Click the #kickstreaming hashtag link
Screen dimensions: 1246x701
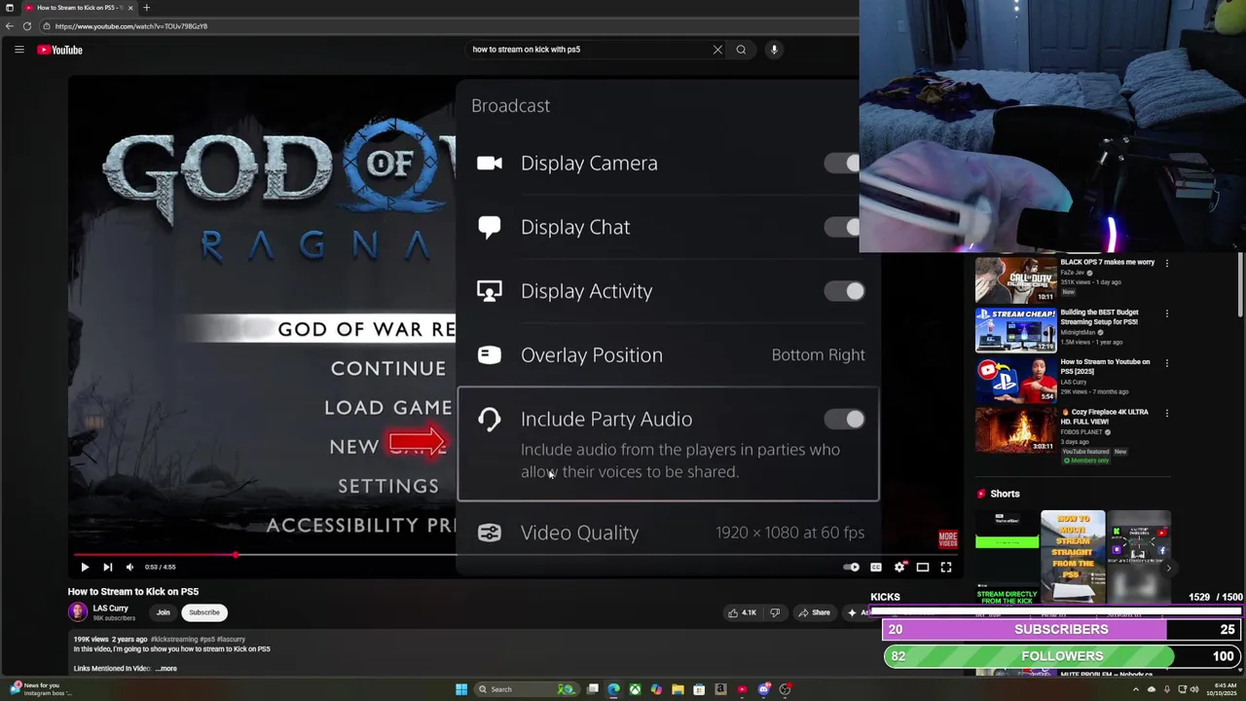(x=173, y=640)
